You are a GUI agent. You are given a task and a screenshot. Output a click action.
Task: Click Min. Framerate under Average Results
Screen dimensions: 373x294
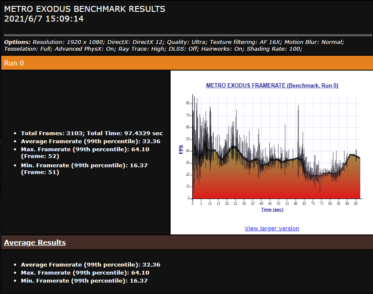[84, 281]
